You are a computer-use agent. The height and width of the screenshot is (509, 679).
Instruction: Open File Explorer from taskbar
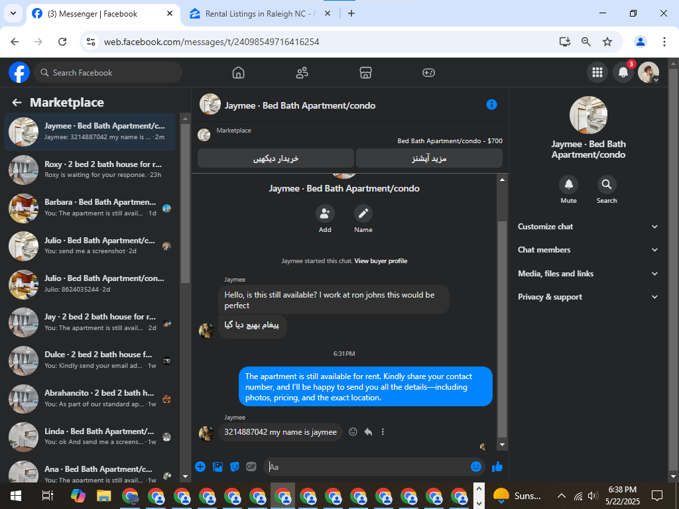[104, 496]
